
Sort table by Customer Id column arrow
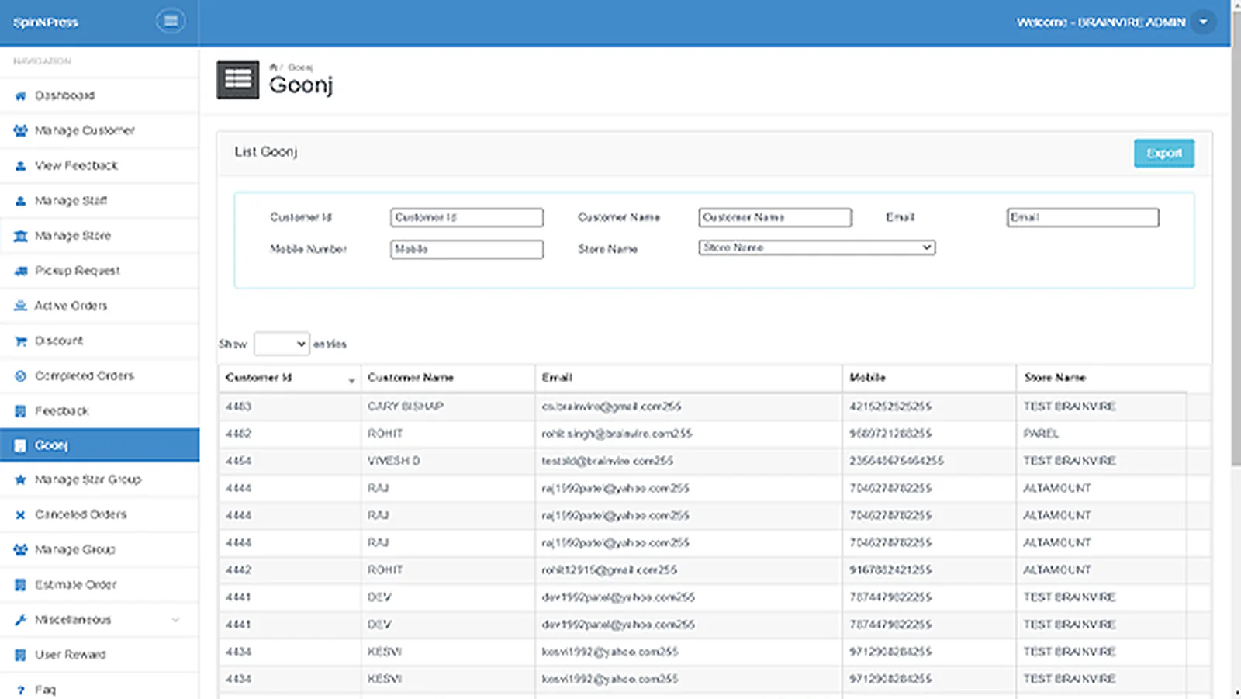(351, 380)
